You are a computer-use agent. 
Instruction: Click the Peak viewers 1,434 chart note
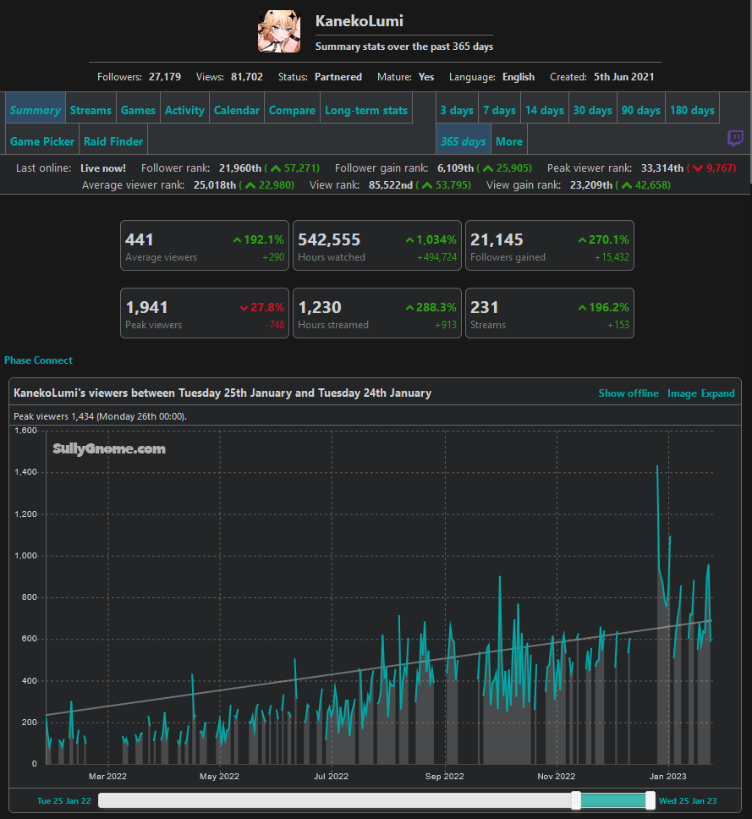100,416
